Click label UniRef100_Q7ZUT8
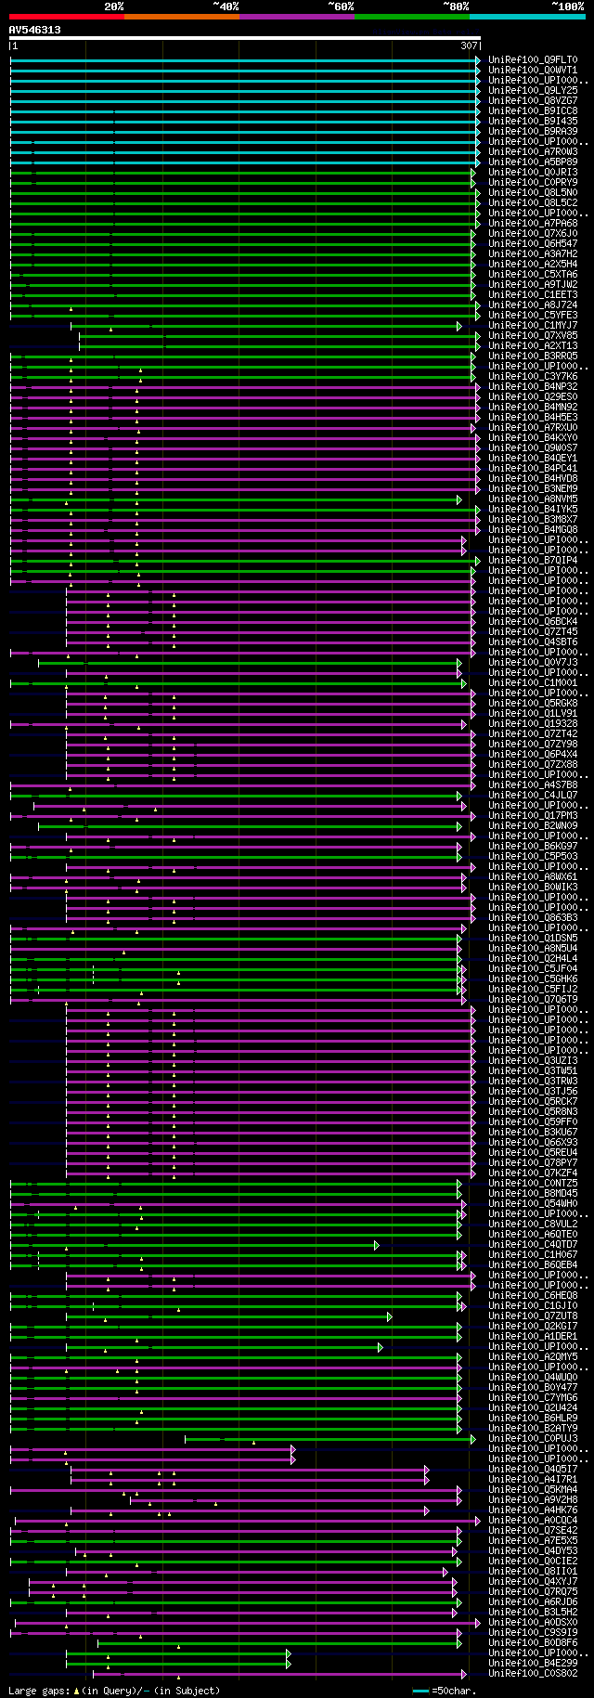 tap(533, 1316)
